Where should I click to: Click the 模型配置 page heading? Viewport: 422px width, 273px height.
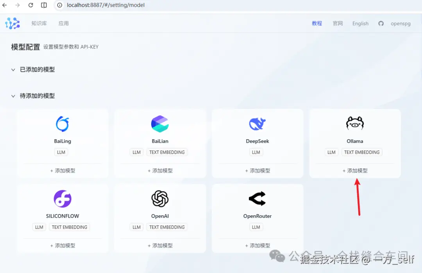tap(25, 47)
